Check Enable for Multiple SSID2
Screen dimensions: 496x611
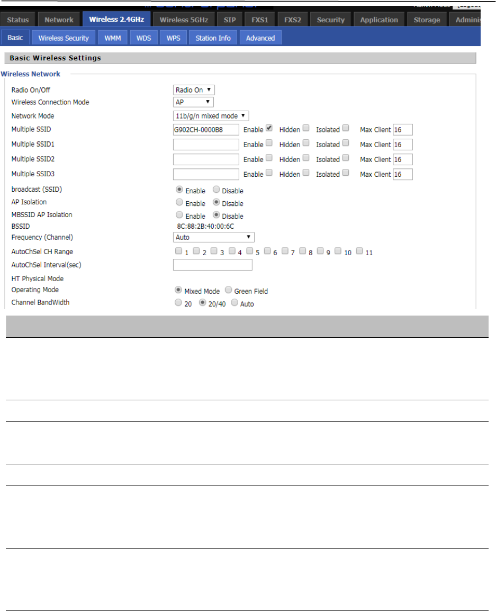(269, 158)
